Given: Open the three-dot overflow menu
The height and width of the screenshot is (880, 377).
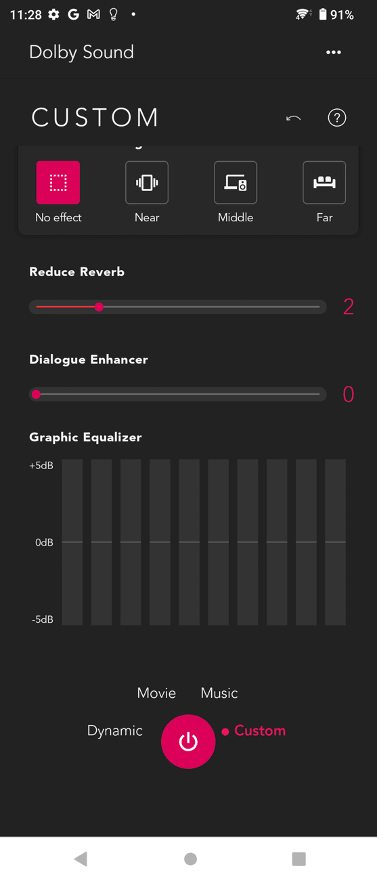Looking at the screenshot, I should tap(334, 52).
